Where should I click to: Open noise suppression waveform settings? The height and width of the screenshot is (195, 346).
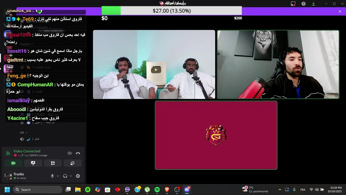70,153
